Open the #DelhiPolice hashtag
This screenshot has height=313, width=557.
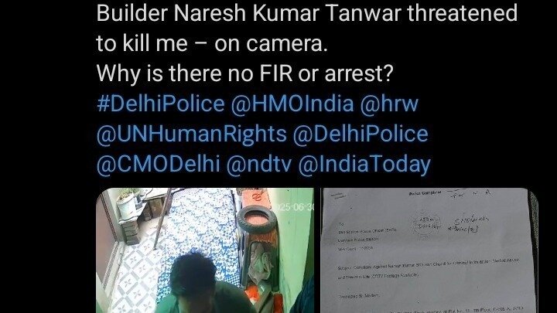(161, 104)
